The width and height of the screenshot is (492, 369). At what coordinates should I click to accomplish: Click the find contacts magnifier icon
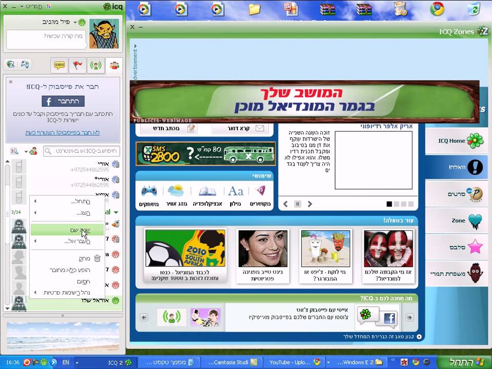(x=14, y=151)
